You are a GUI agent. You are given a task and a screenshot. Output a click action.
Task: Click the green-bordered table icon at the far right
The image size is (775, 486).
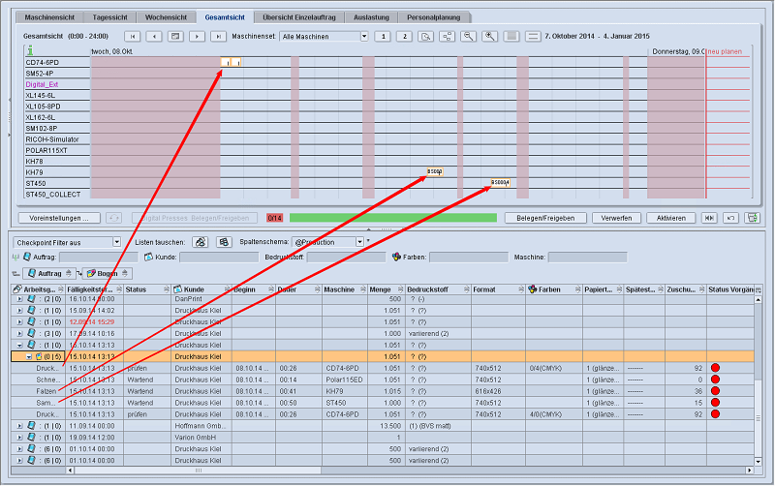point(753,218)
